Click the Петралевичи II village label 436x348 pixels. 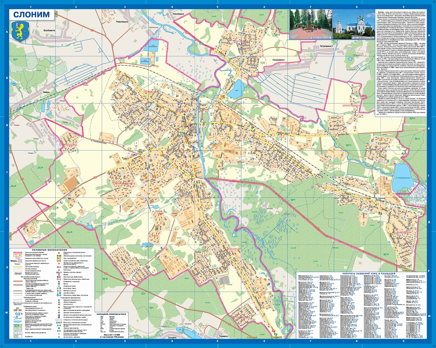[326, 46]
